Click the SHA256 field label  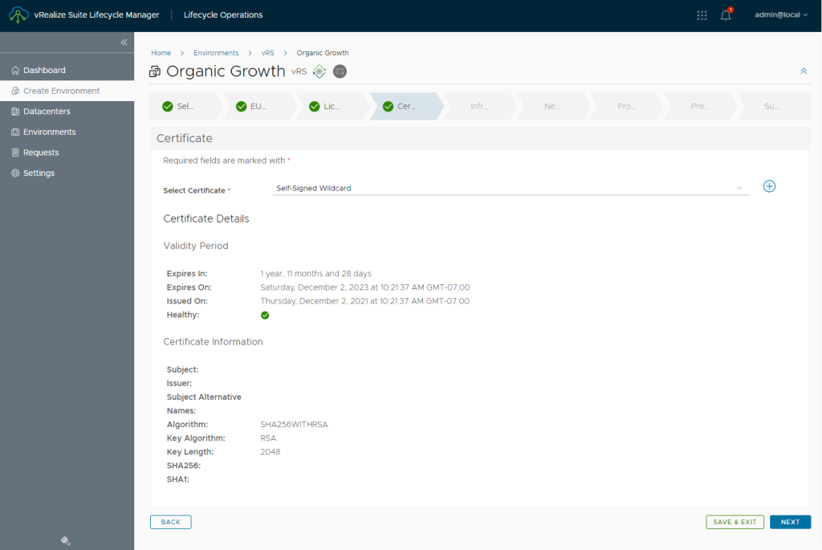tap(184, 466)
